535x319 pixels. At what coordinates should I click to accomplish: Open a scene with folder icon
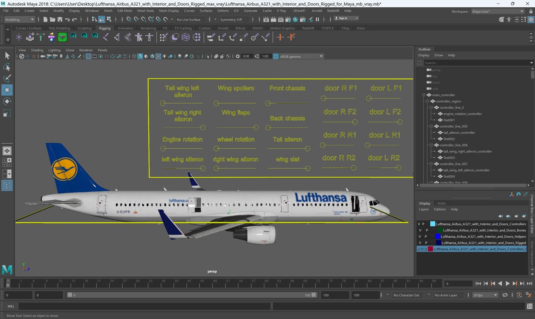coord(52,19)
